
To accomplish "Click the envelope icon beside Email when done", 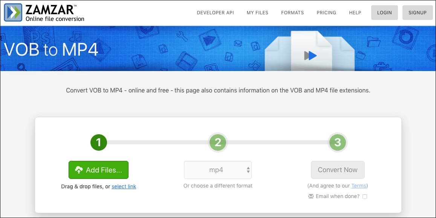I will point(311,196).
